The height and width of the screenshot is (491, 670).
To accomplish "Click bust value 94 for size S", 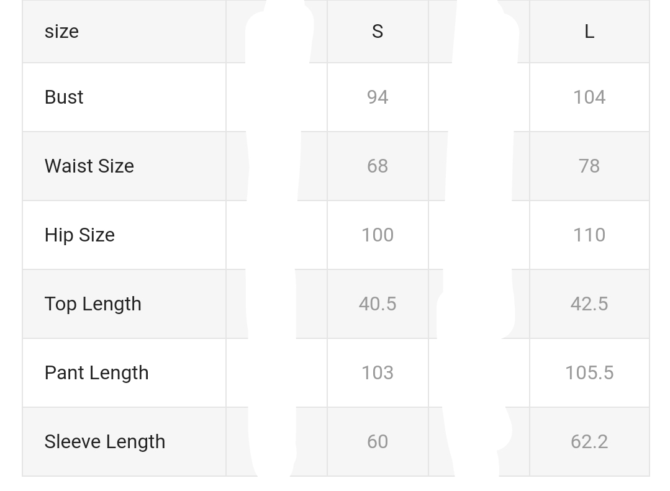I will pyautogui.click(x=378, y=97).
